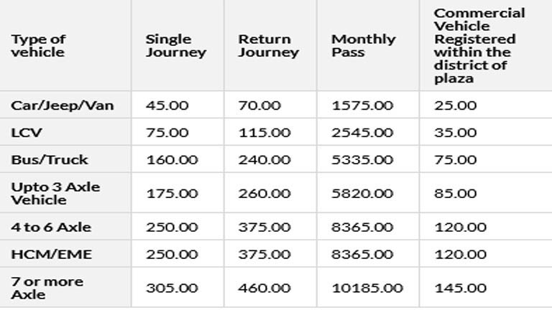Viewport: 552px width, 310px height.
Task: Click the 145.00 commercial vehicle value
Action: tap(460, 288)
